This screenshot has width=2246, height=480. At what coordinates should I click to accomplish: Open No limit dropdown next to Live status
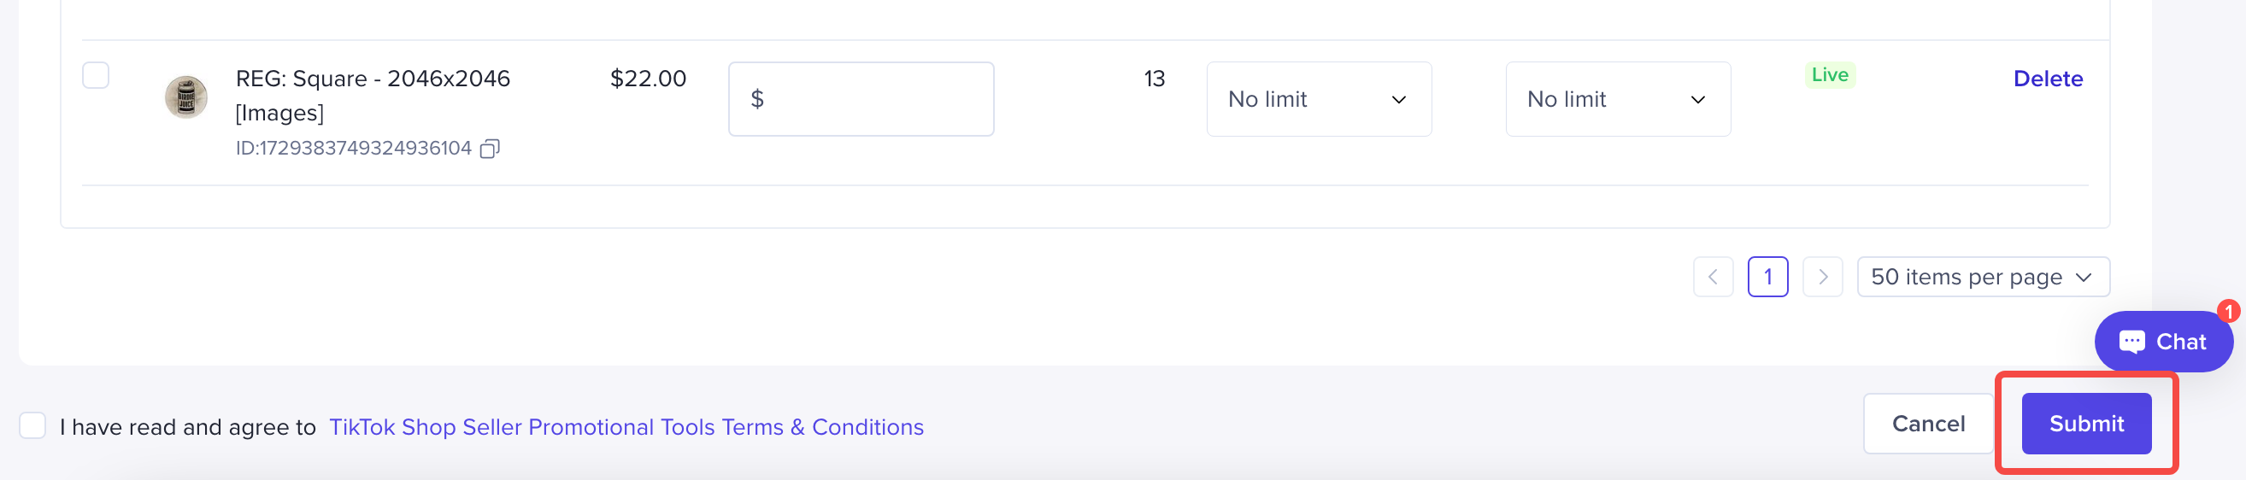coord(1617,99)
